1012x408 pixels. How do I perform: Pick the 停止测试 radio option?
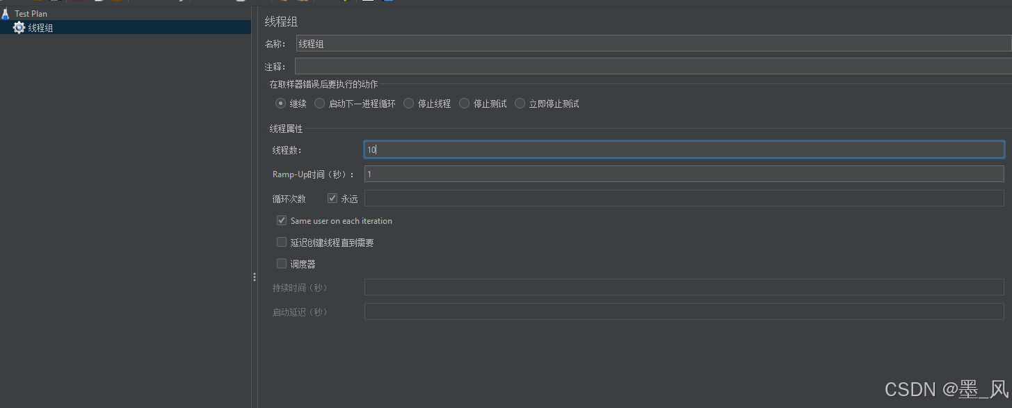464,104
